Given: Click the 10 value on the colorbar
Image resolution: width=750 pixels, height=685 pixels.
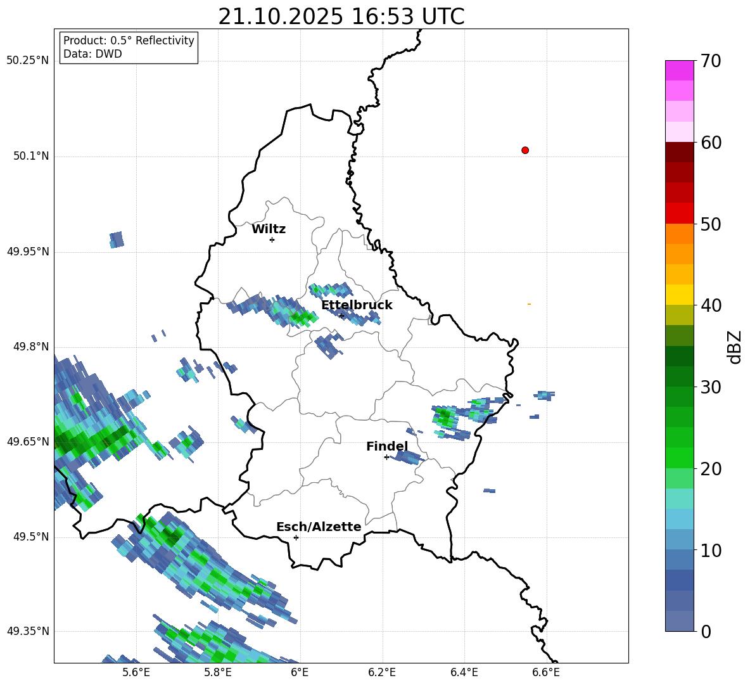Looking at the screenshot, I should coord(711,550).
